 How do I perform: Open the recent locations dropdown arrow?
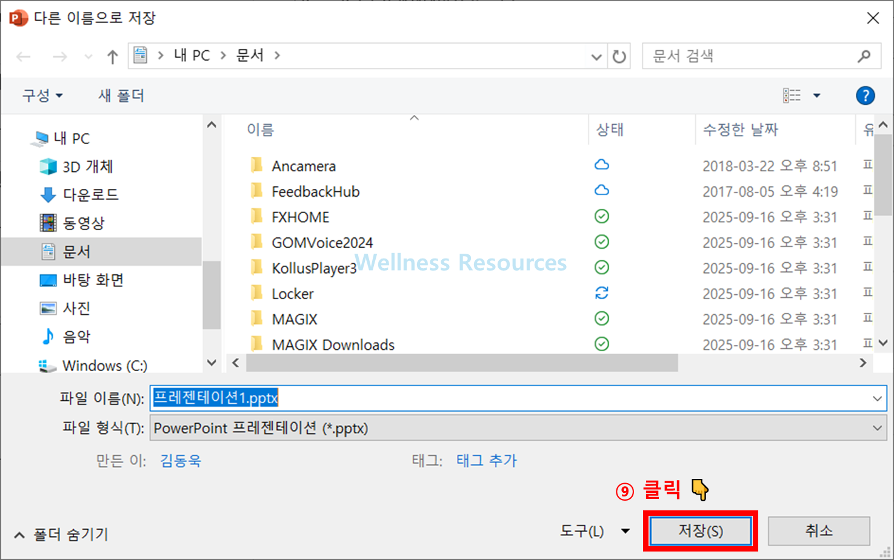[x=88, y=57]
